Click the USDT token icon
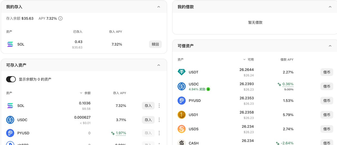This screenshot has height=145, width=337. pyautogui.click(x=182, y=72)
